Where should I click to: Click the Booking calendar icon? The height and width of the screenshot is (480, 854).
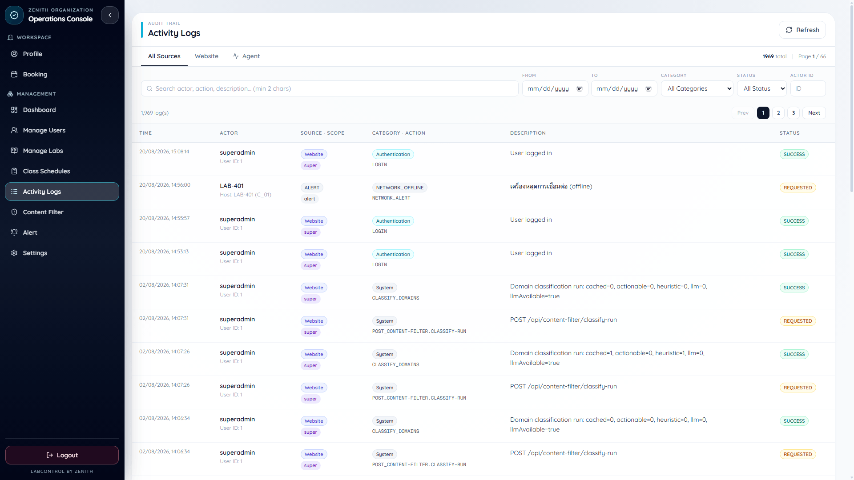[x=14, y=74]
